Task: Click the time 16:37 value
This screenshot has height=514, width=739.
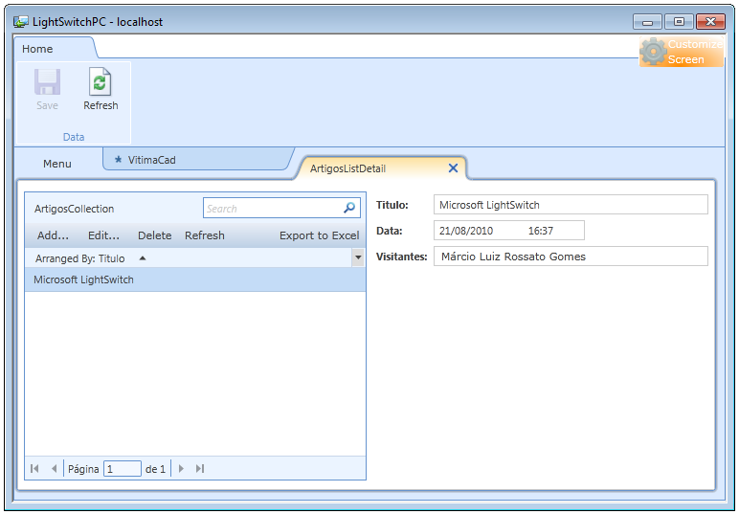Action: tap(541, 231)
